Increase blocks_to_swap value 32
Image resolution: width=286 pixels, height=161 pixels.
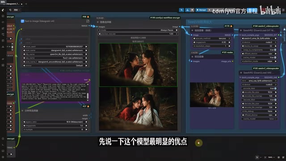coord(276,46)
